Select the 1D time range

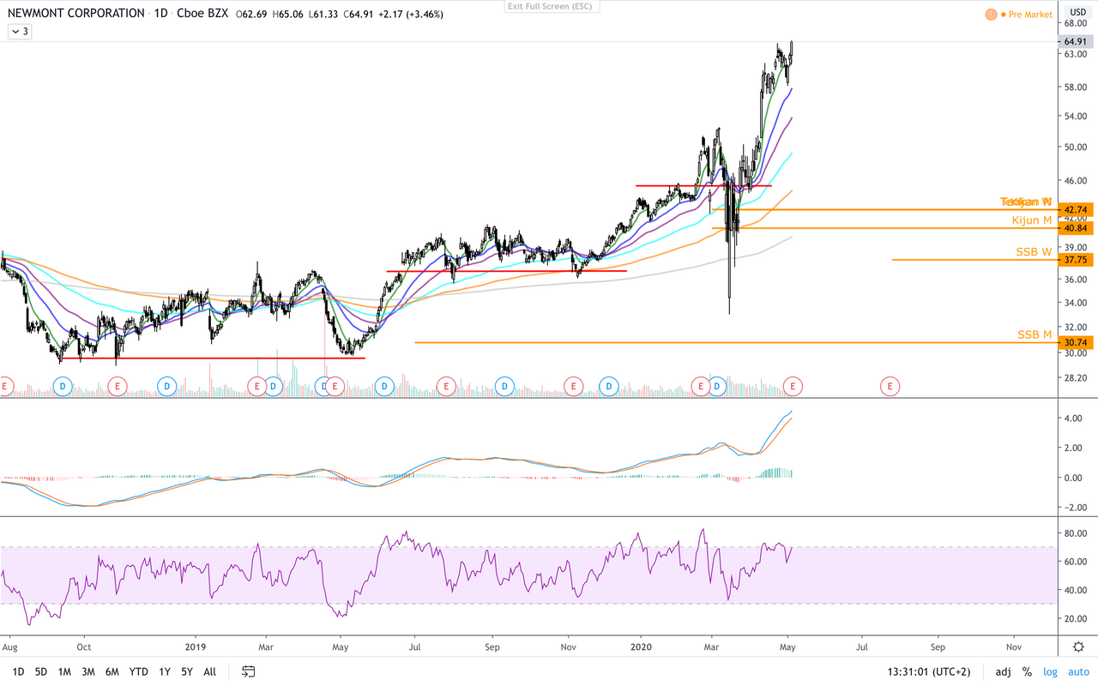pos(18,671)
